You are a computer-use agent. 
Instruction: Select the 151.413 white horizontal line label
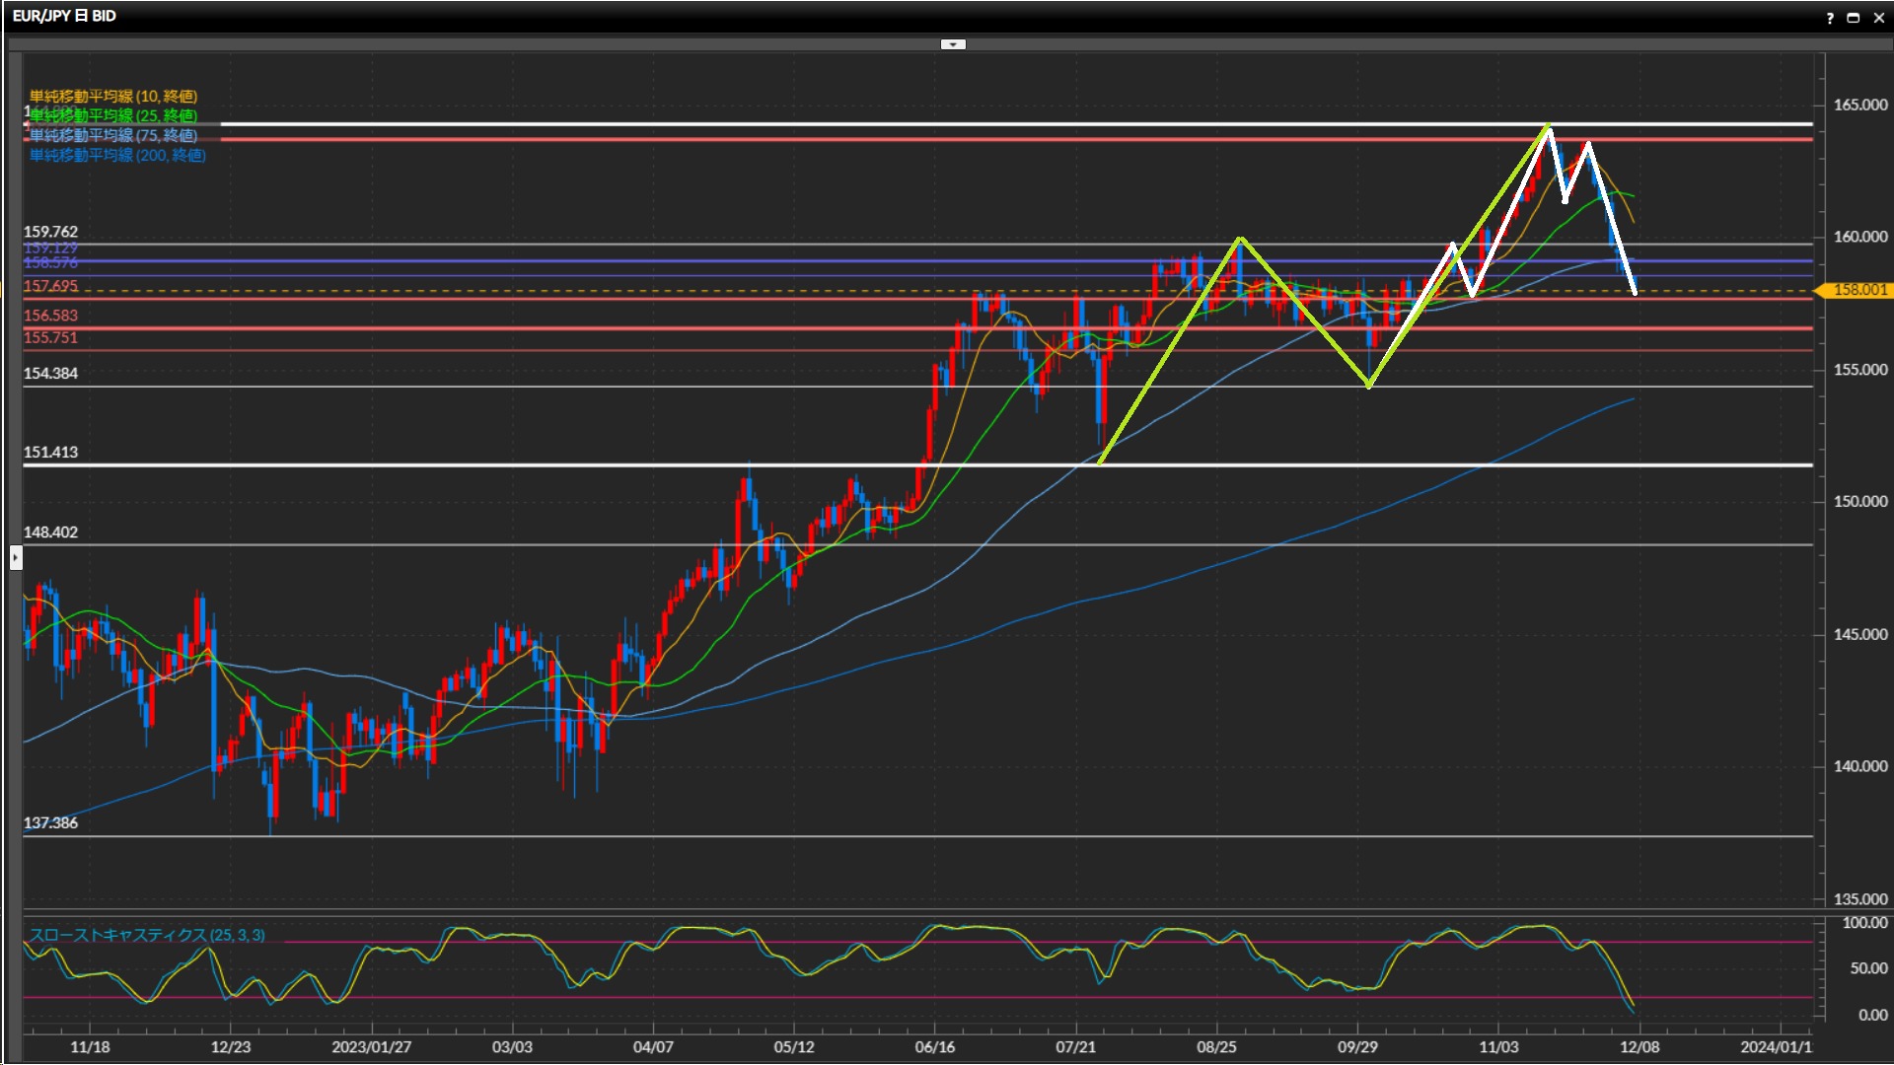[x=50, y=453]
